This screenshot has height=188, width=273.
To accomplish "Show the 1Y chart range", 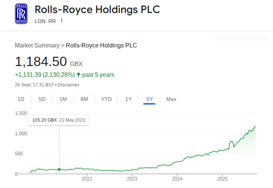I will pyautogui.click(x=128, y=99).
